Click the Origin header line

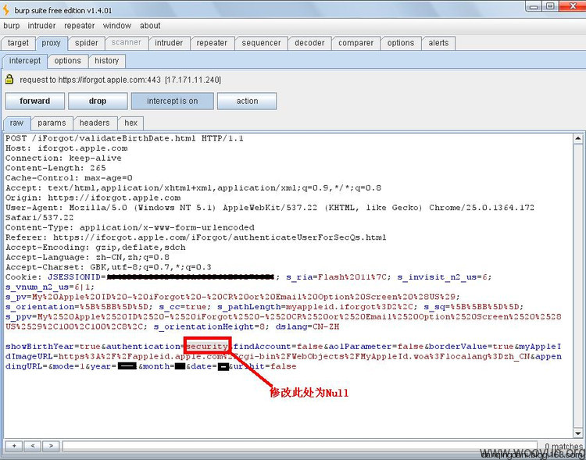click(x=93, y=198)
